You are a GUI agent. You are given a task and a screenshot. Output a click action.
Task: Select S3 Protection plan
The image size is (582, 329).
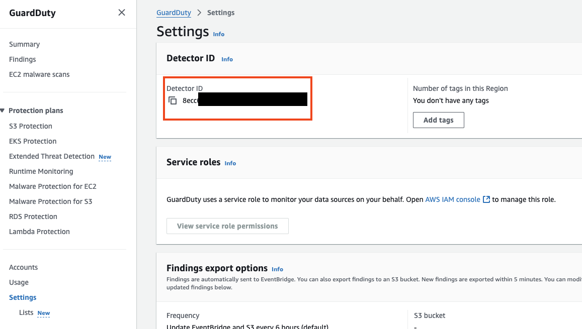[x=31, y=126]
